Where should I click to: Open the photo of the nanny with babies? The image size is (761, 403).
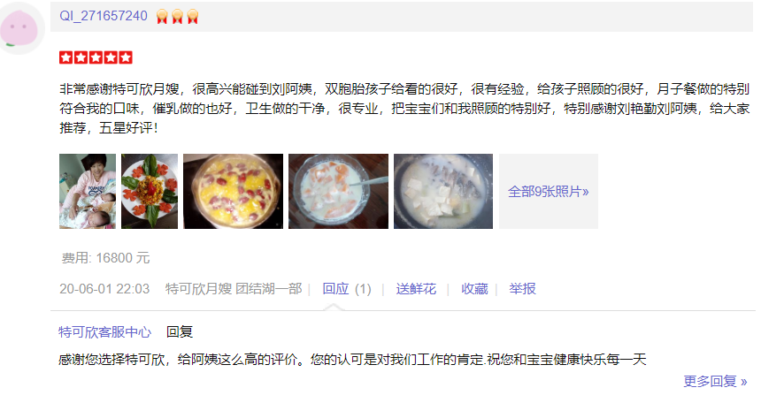pyautogui.click(x=88, y=191)
